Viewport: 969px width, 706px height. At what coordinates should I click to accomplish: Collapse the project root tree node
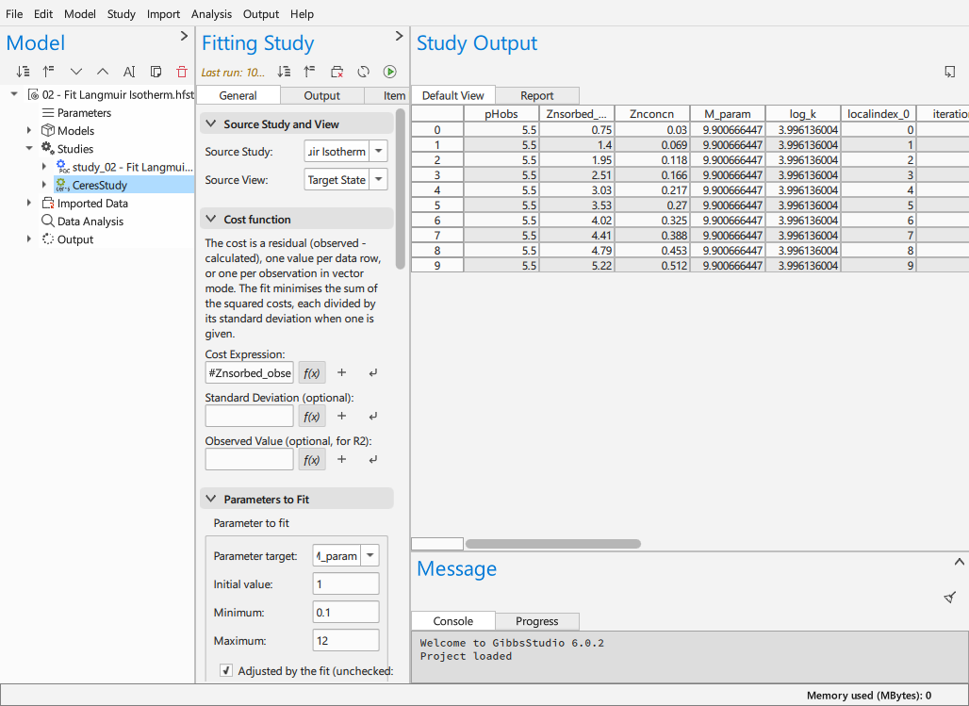14,94
